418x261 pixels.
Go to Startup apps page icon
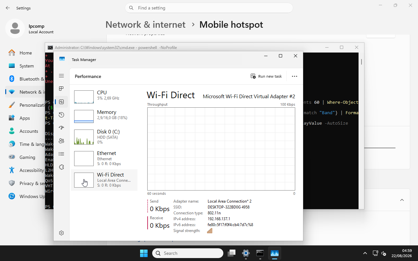pyautogui.click(x=61, y=128)
